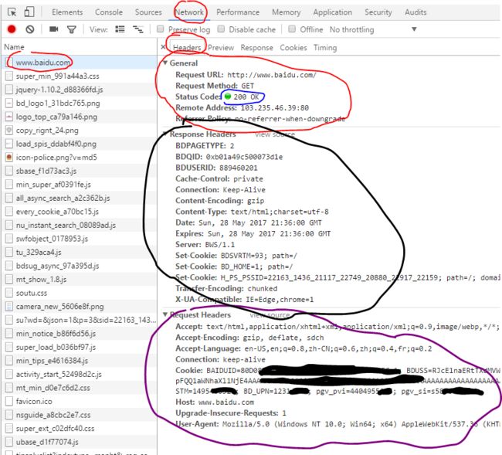Click the capture screenshots camera icon

(54, 29)
